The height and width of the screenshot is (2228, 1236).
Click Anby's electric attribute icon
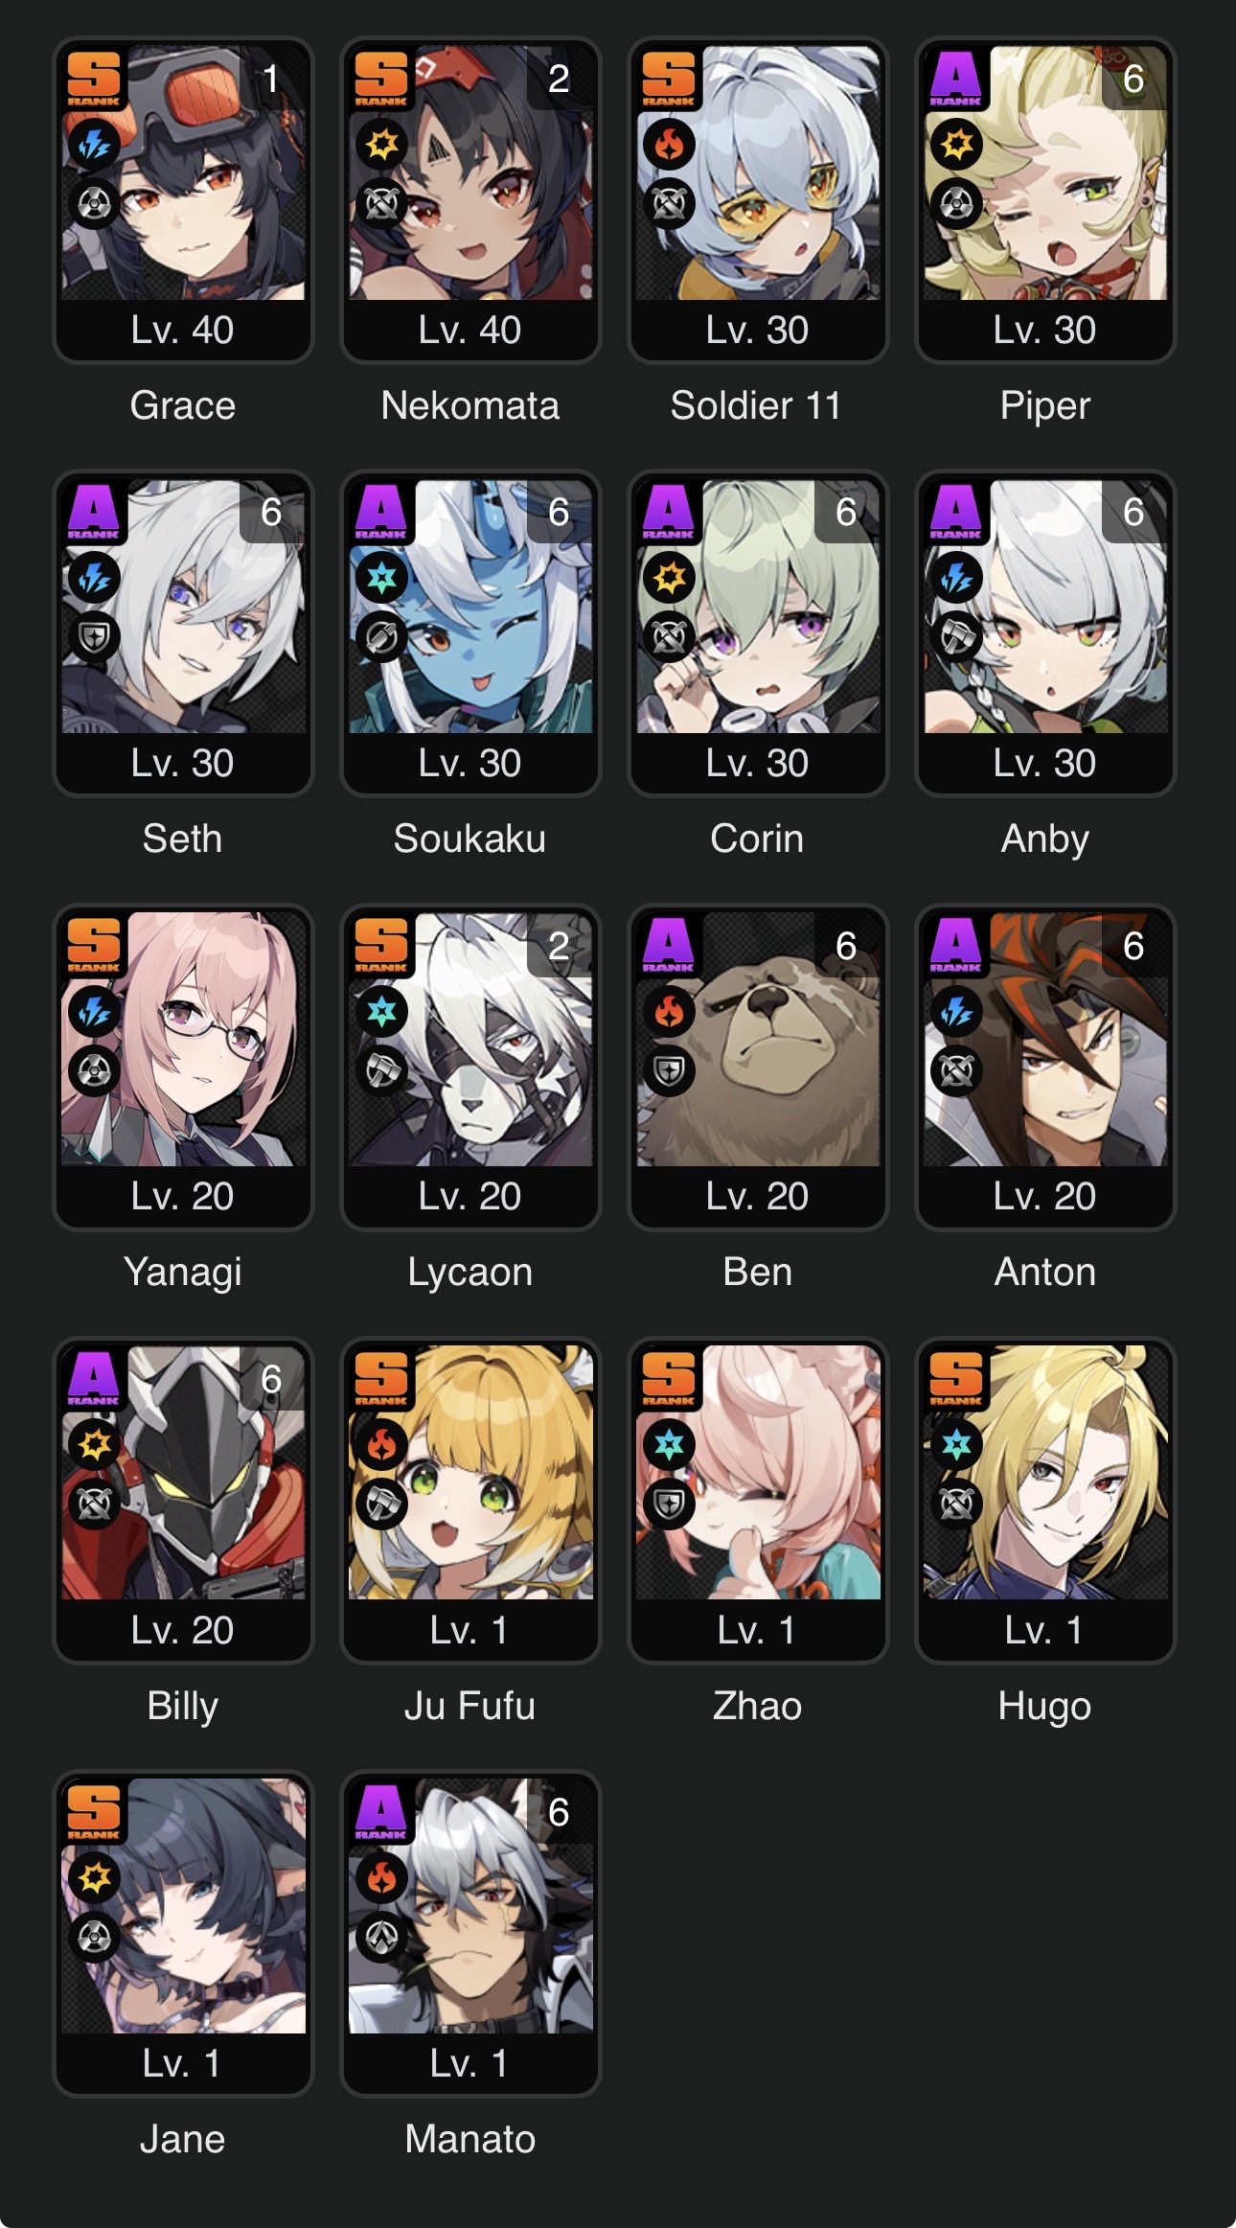pyautogui.click(x=956, y=578)
